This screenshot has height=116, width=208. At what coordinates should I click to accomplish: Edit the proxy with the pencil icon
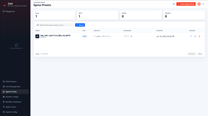195,36
